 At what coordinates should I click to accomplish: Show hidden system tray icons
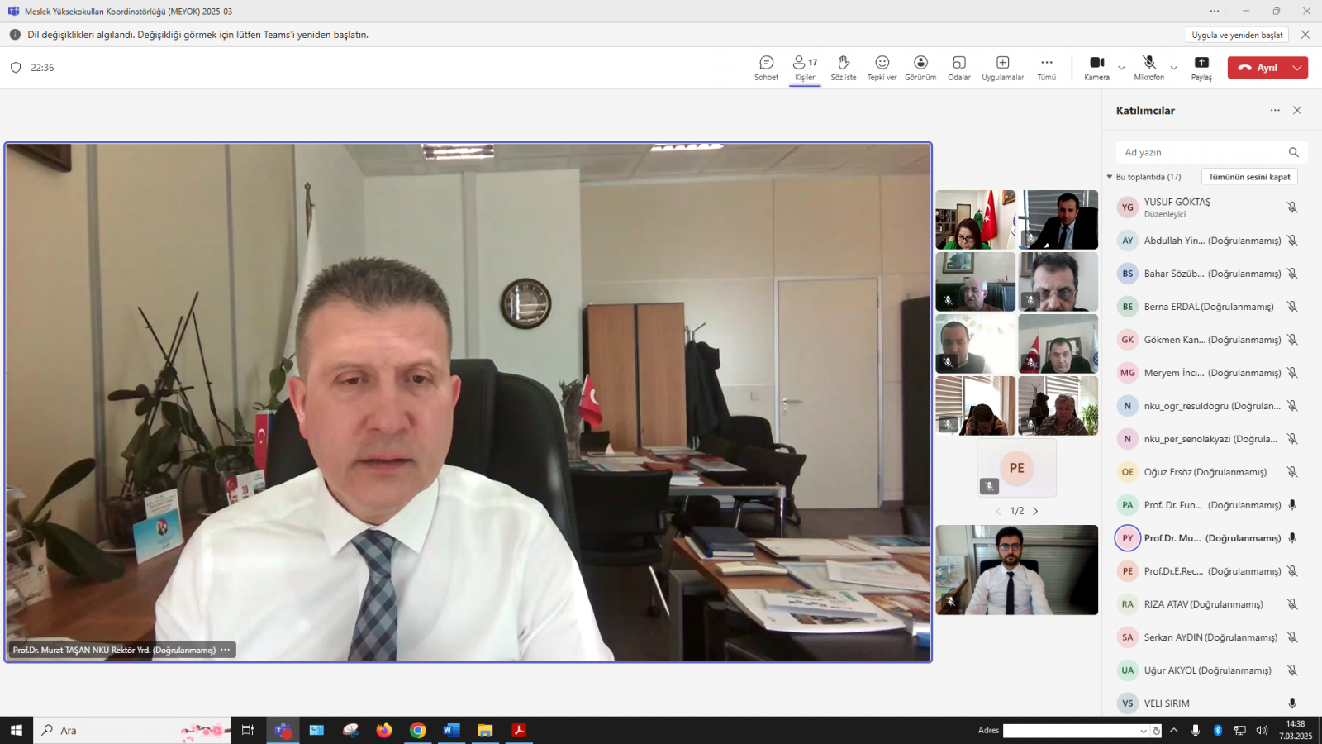pyautogui.click(x=1174, y=731)
